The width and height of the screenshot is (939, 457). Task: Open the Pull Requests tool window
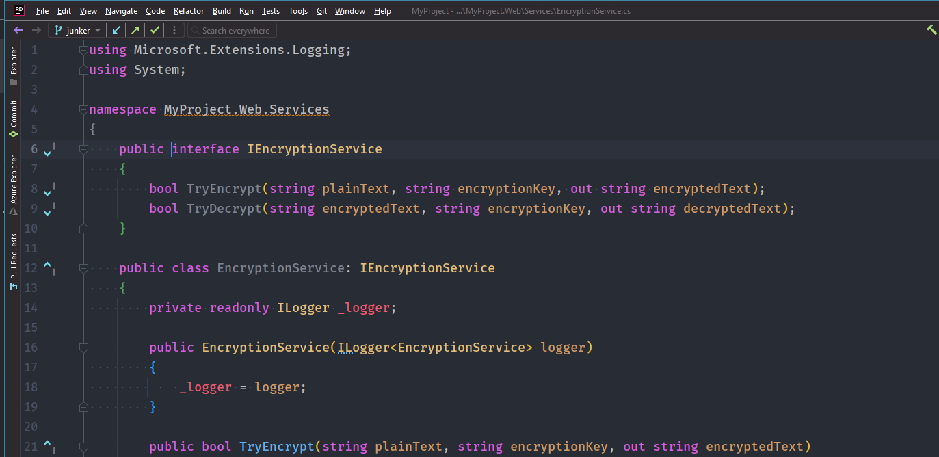coord(14,261)
